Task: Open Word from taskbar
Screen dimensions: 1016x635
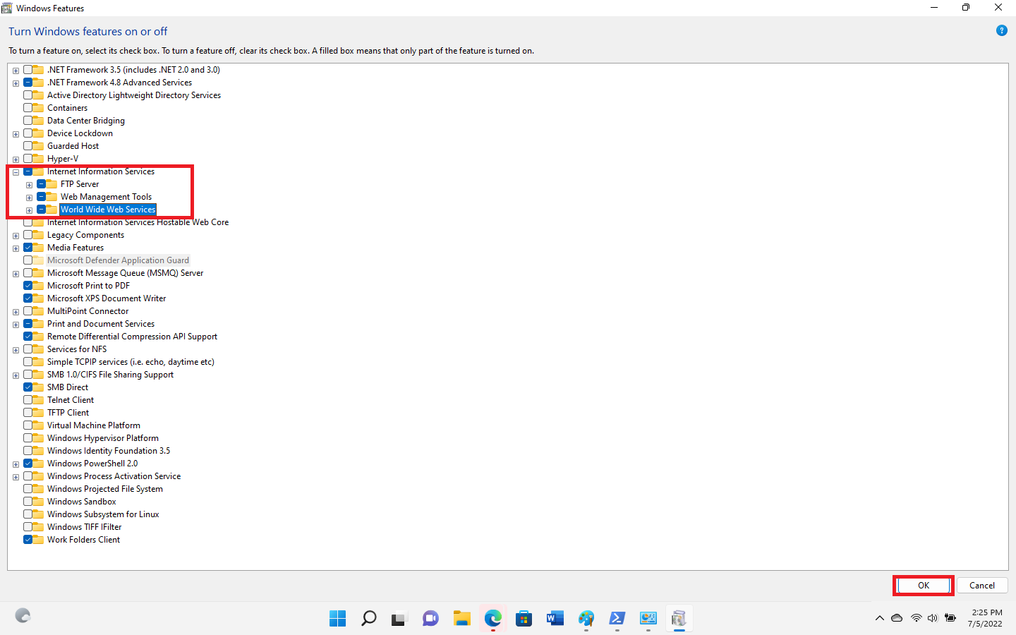Action: pyautogui.click(x=555, y=619)
